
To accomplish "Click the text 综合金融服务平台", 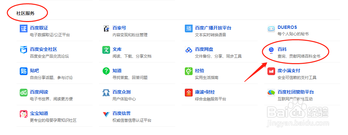I will [x=211, y=99].
